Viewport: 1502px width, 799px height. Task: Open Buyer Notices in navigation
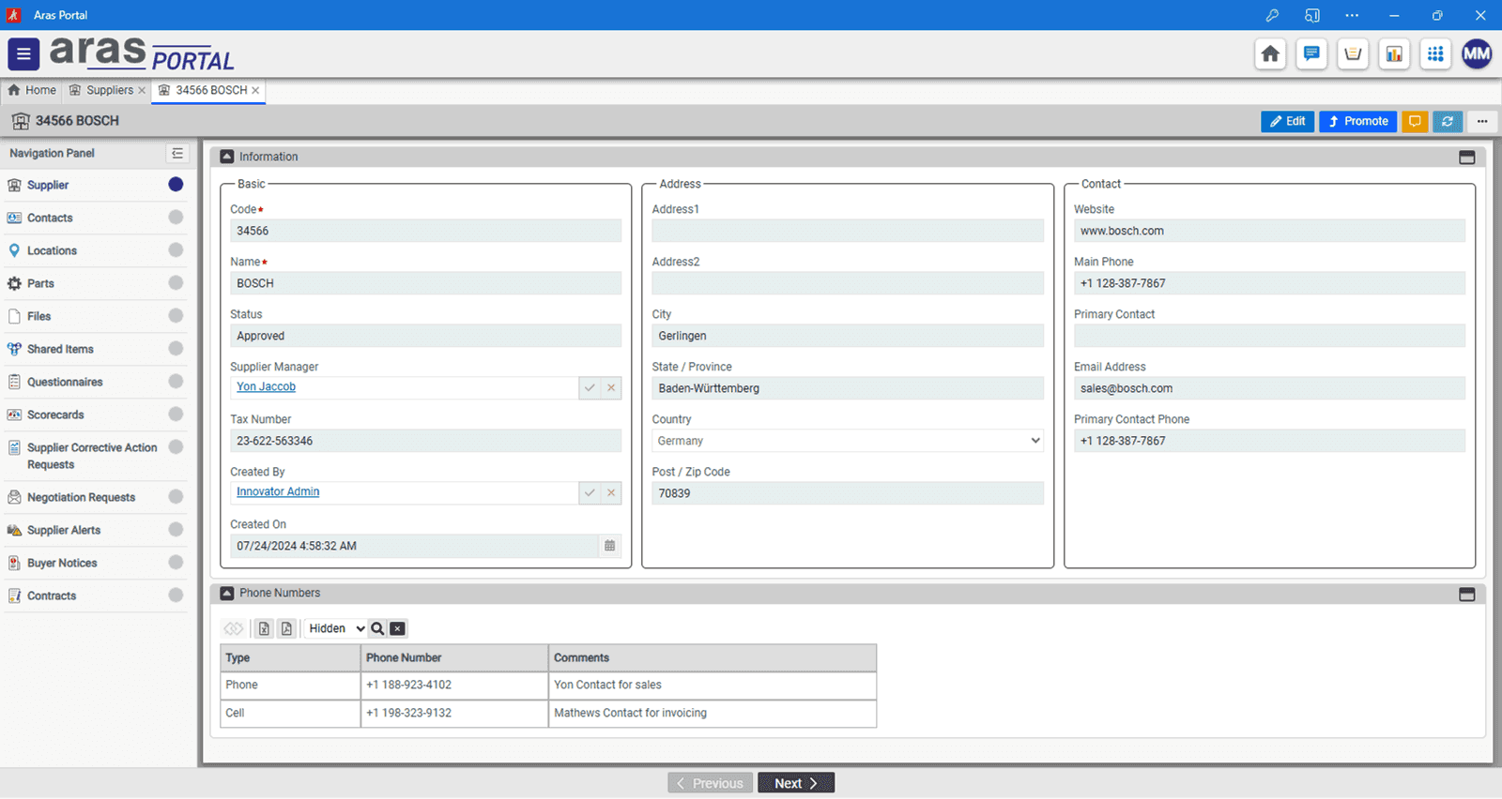point(62,563)
